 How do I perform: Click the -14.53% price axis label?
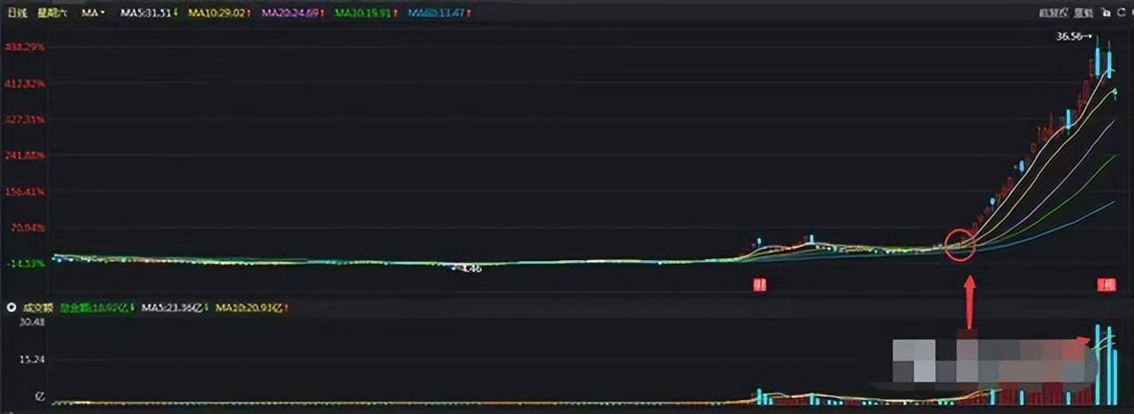coord(25,264)
